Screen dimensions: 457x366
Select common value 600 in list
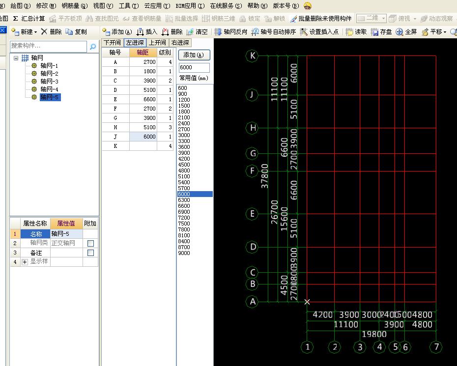pyautogui.click(x=195, y=88)
